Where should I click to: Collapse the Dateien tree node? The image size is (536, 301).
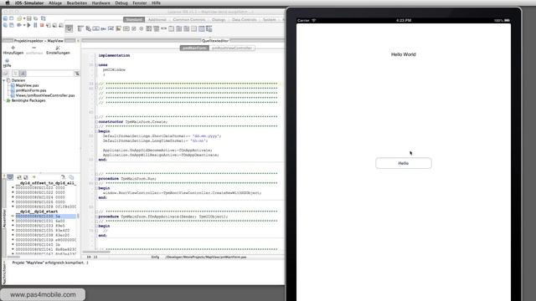click(4, 80)
